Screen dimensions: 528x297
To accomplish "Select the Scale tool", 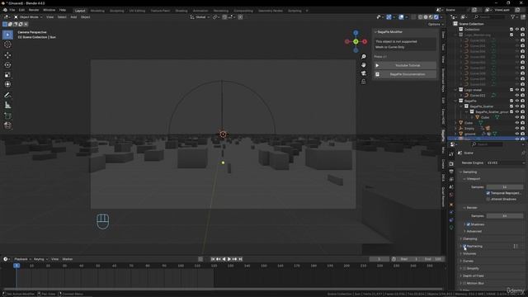I will click(x=7, y=74).
